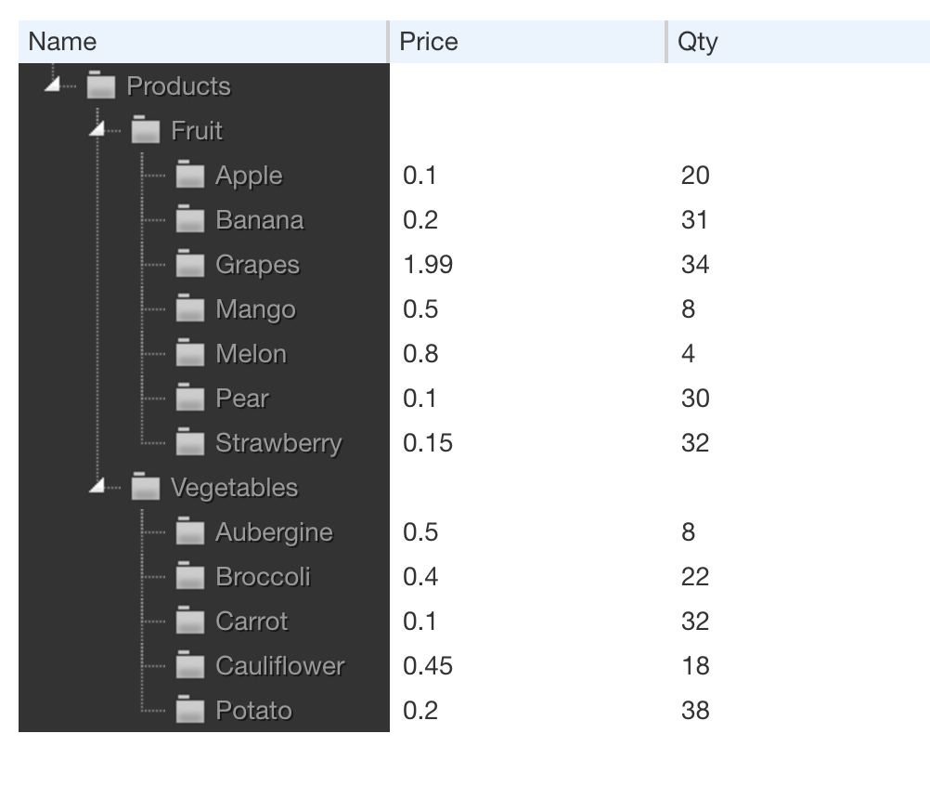Select the Potato row label
The image size is (930, 786).
[254, 711]
